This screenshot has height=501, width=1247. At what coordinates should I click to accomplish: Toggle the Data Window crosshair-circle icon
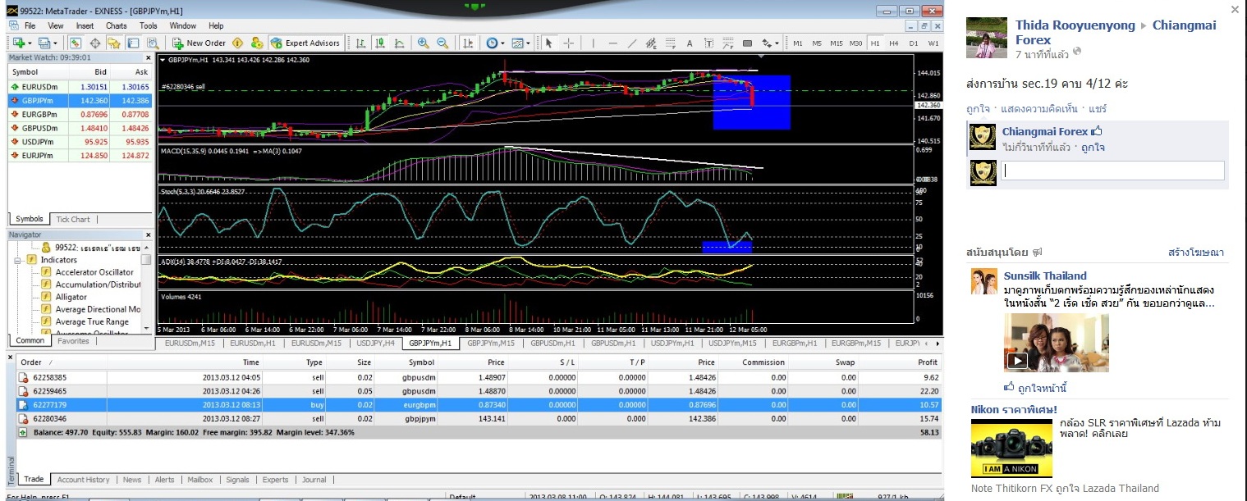94,43
